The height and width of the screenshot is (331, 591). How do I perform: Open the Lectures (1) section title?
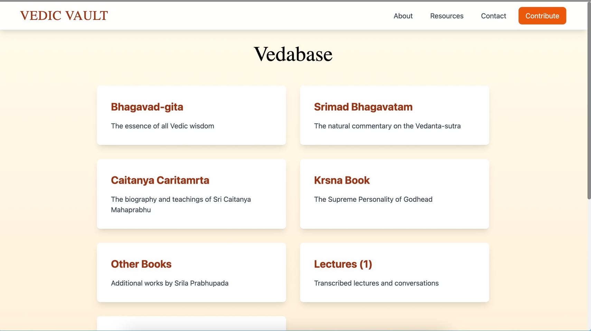tap(343, 264)
